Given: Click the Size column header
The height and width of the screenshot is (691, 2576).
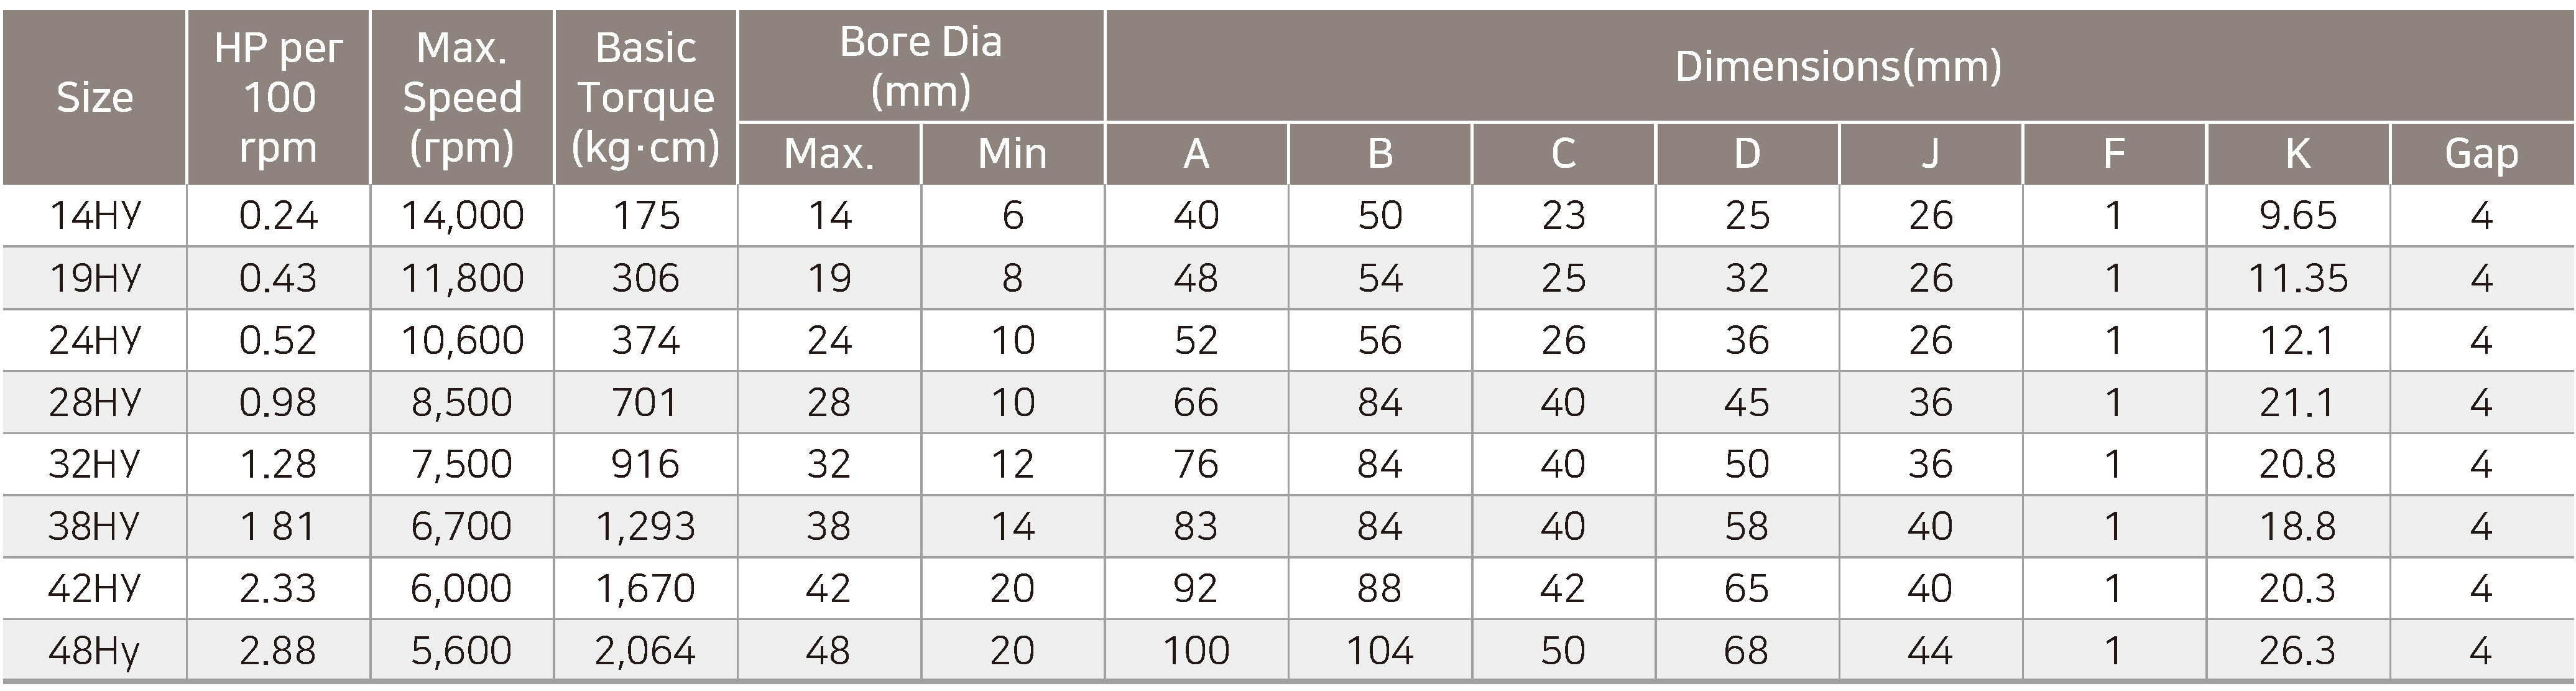Looking at the screenshot, I should (x=94, y=98).
